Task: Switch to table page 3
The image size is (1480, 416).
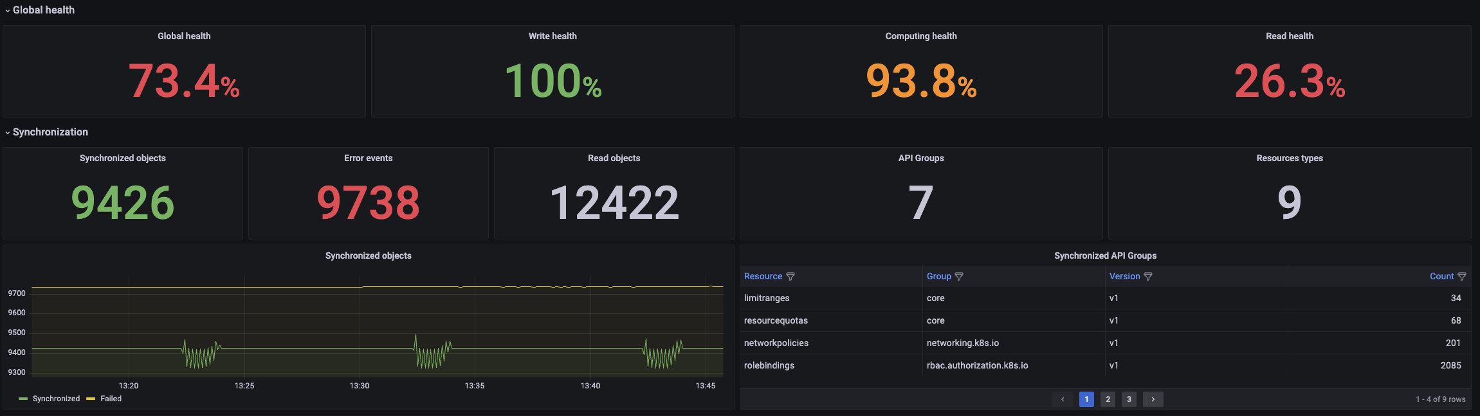Action: pyautogui.click(x=1129, y=399)
